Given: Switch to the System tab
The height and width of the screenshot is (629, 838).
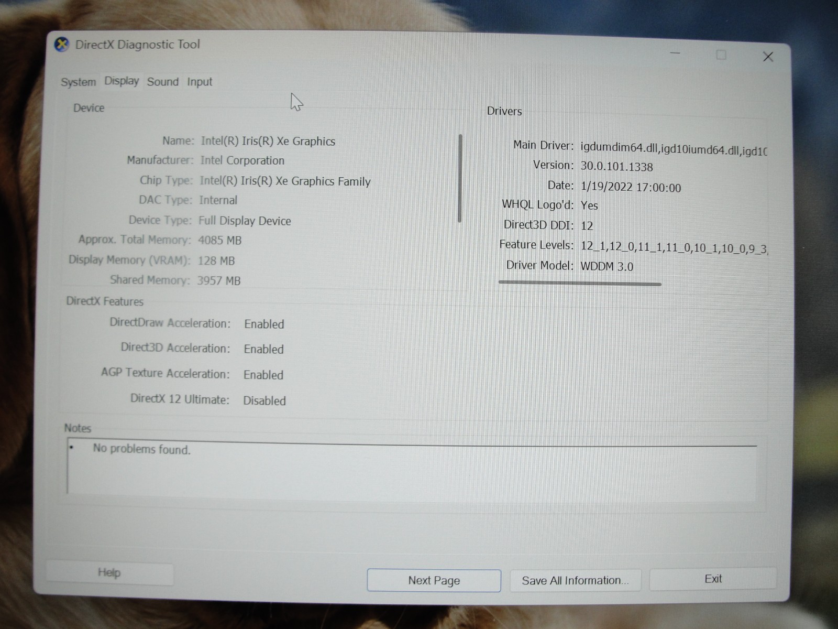Looking at the screenshot, I should pos(78,82).
